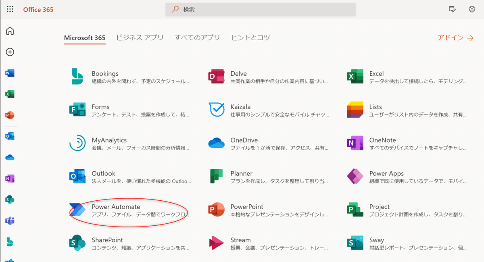The image size is (484, 262).
Task: Open the Bookings title link
Action: tap(105, 74)
